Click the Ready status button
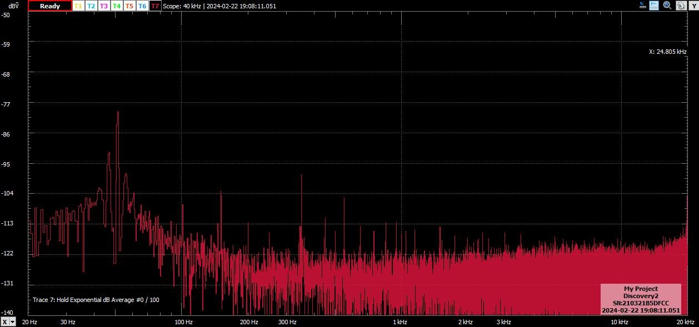Screen dimensions: 699x327 point(50,6)
